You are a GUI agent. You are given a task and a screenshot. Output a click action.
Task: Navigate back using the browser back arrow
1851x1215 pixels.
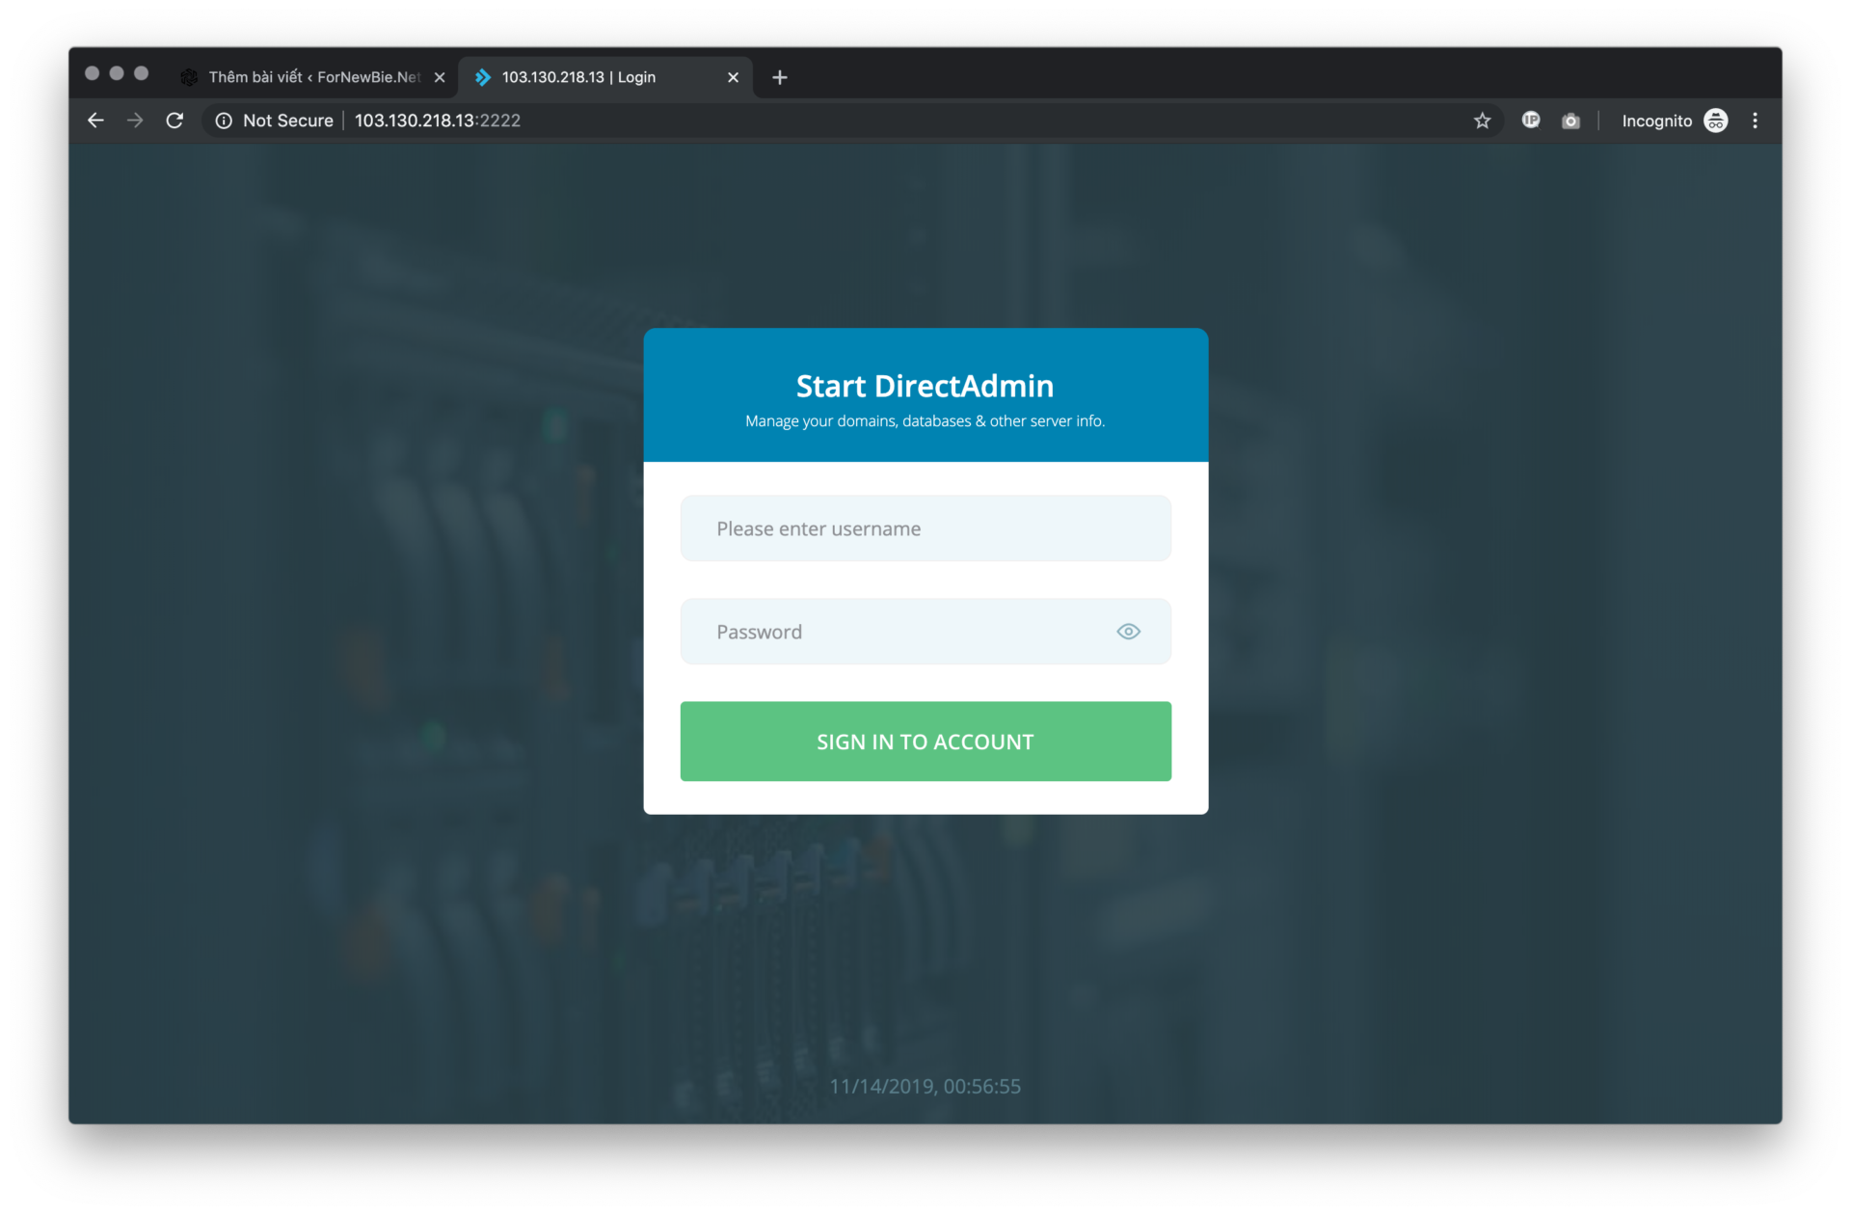coord(95,120)
